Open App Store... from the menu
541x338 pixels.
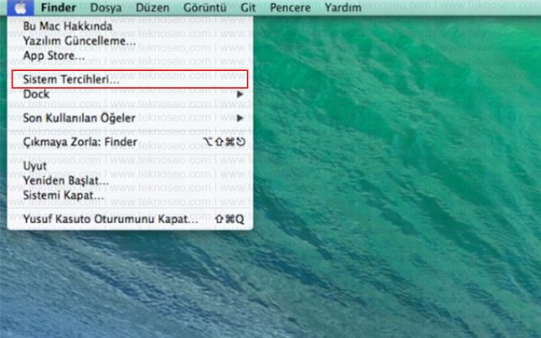pyautogui.click(x=130, y=56)
